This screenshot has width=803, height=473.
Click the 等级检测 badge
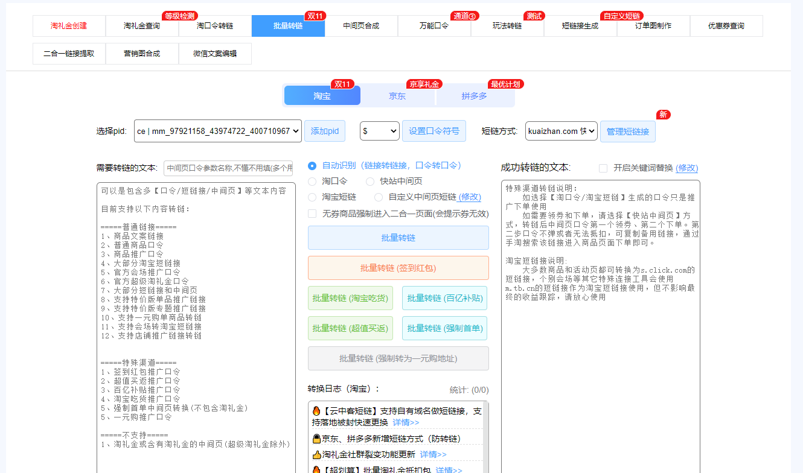point(180,16)
